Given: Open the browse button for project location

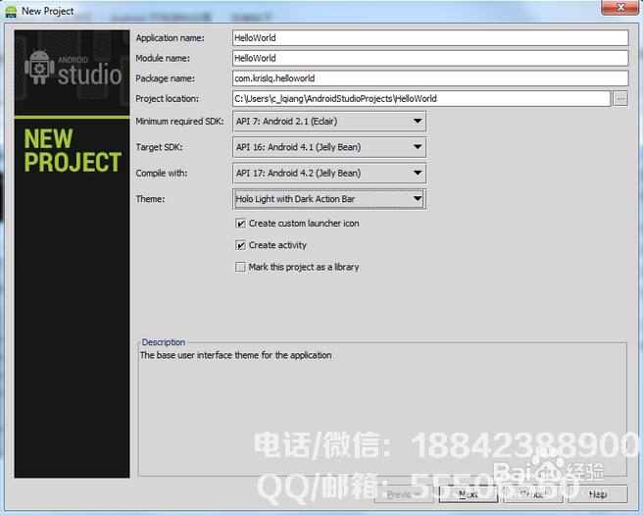Looking at the screenshot, I should 620,99.
